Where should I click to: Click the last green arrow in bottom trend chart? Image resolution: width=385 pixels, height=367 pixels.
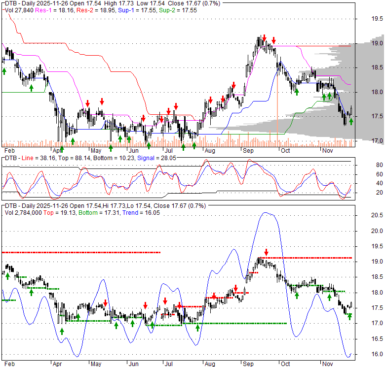coord(350,317)
